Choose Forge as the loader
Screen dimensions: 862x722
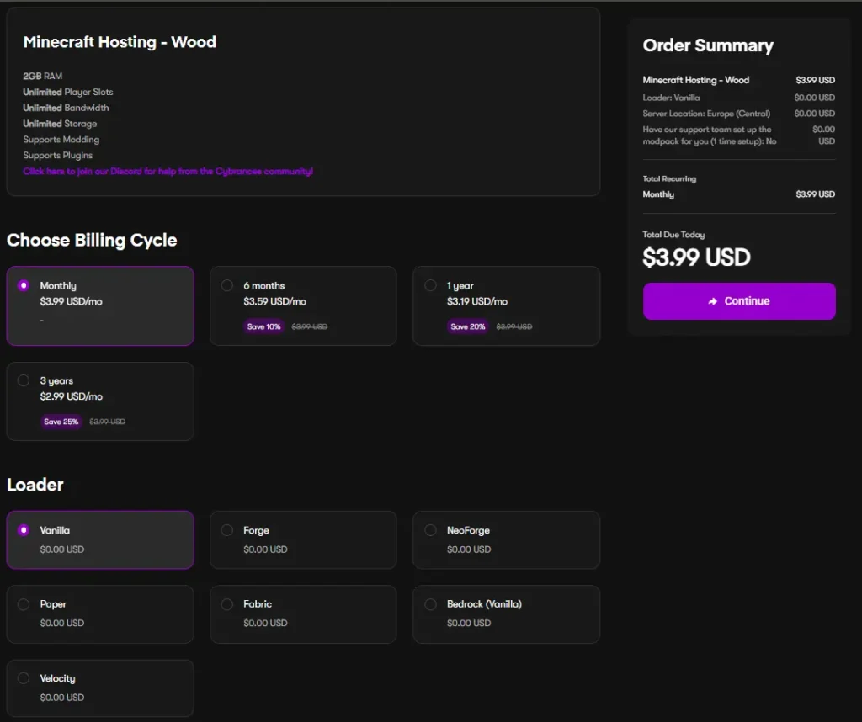(x=227, y=530)
